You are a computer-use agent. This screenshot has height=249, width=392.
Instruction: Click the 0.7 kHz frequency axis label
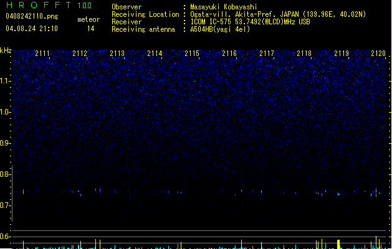pos(6,205)
